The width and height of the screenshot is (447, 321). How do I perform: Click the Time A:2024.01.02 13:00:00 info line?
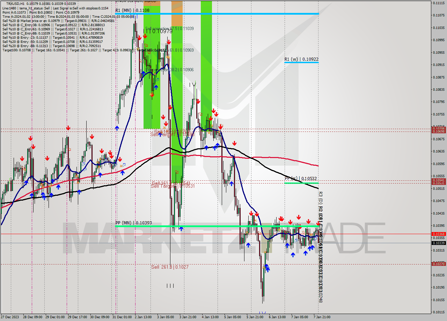[68, 16]
